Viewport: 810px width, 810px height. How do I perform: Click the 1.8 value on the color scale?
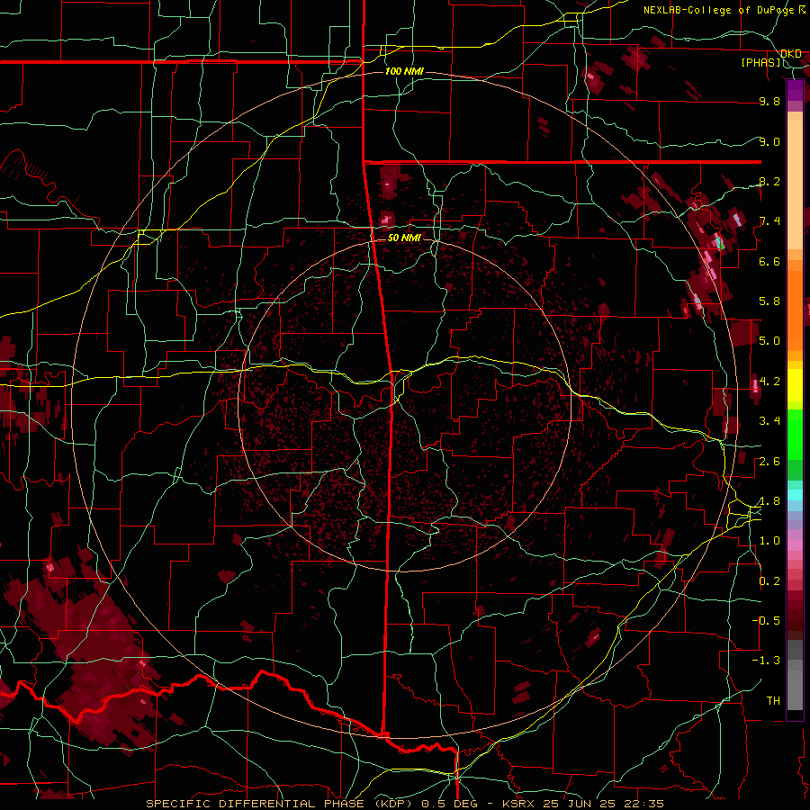click(x=769, y=501)
